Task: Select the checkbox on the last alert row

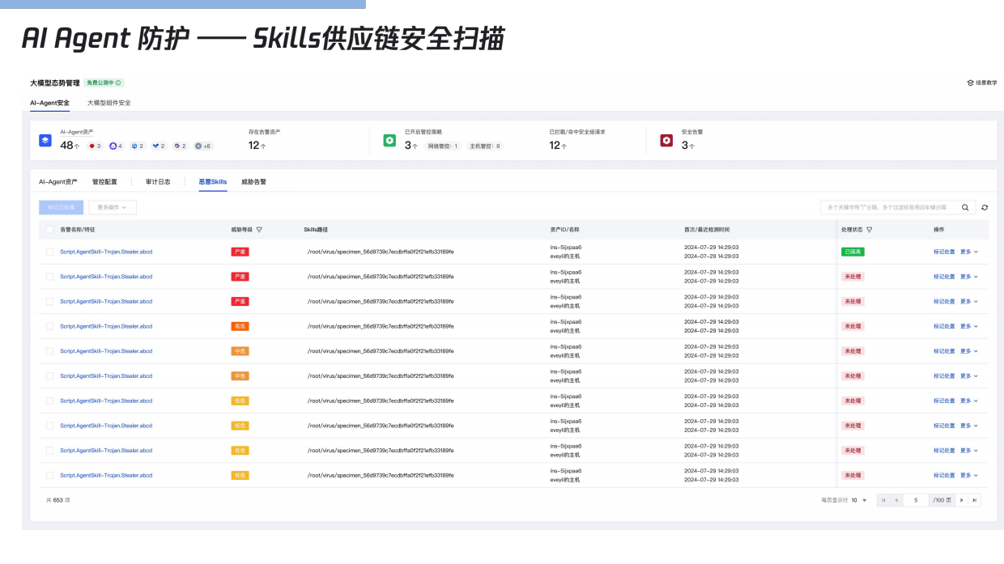Action: [x=50, y=475]
